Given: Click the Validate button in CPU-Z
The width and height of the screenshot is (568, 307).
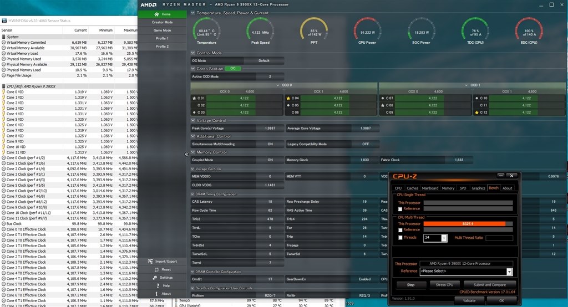Looking at the screenshot, I should pos(469,300).
